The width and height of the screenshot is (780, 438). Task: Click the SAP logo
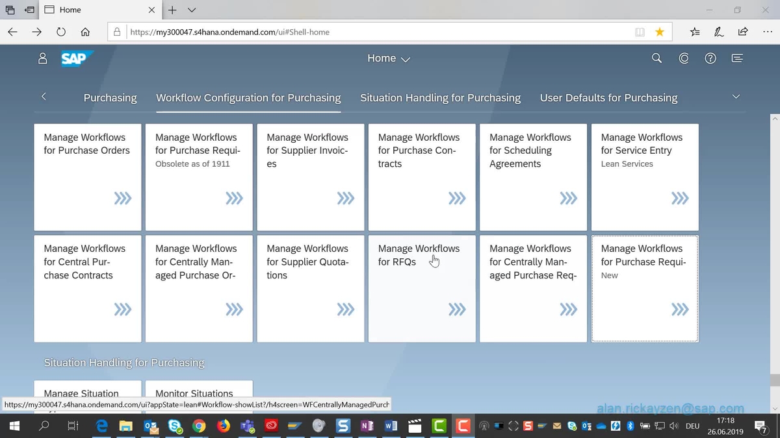click(x=73, y=58)
